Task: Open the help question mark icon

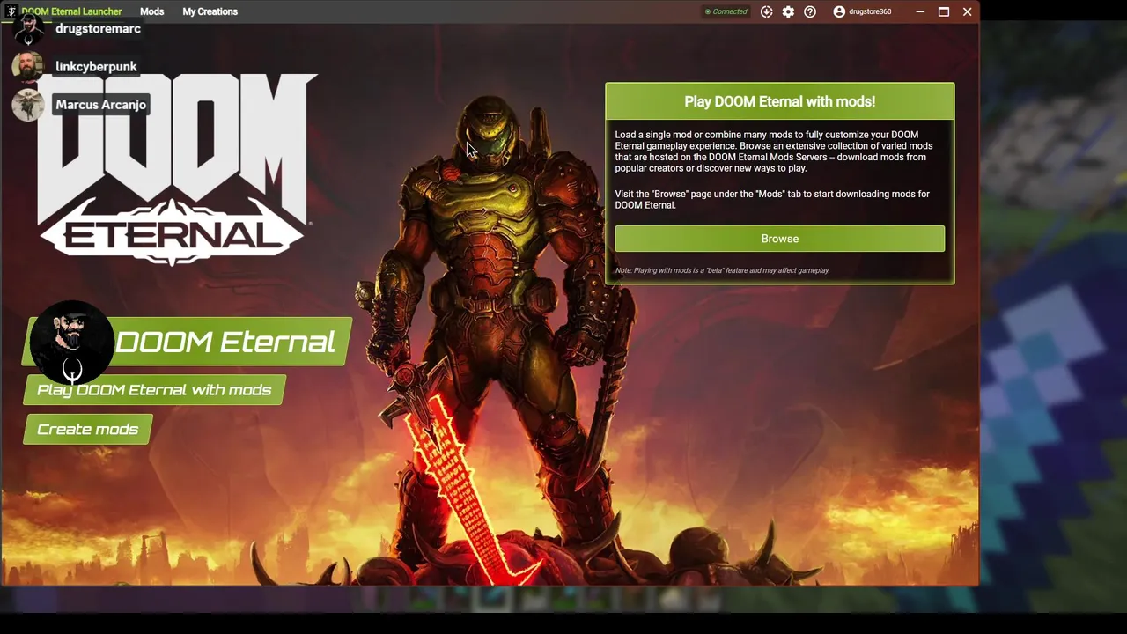Action: point(810,11)
